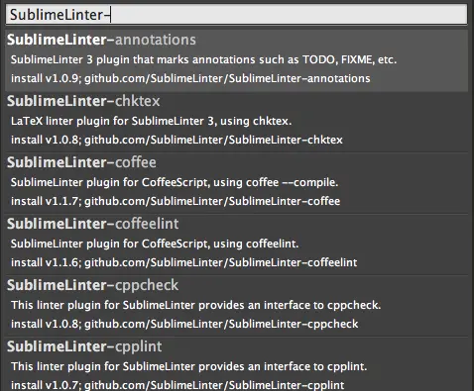The height and width of the screenshot is (391, 474).
Task: Click the install v1.1.6 coffeelint line
Action: click(184, 262)
